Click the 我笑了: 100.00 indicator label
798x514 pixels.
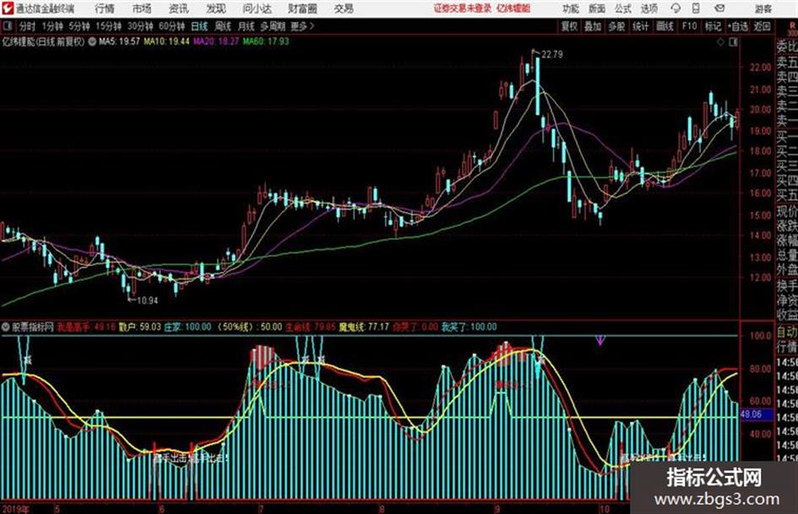click(469, 327)
